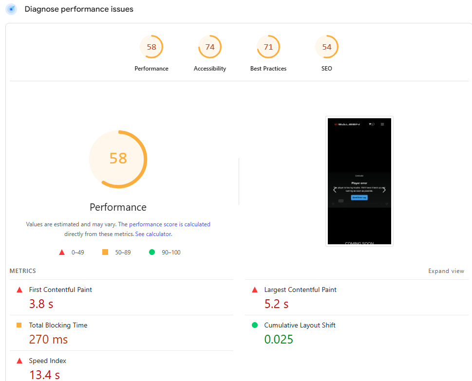Click the First Contentful Paint value 3.8 s

click(x=41, y=304)
